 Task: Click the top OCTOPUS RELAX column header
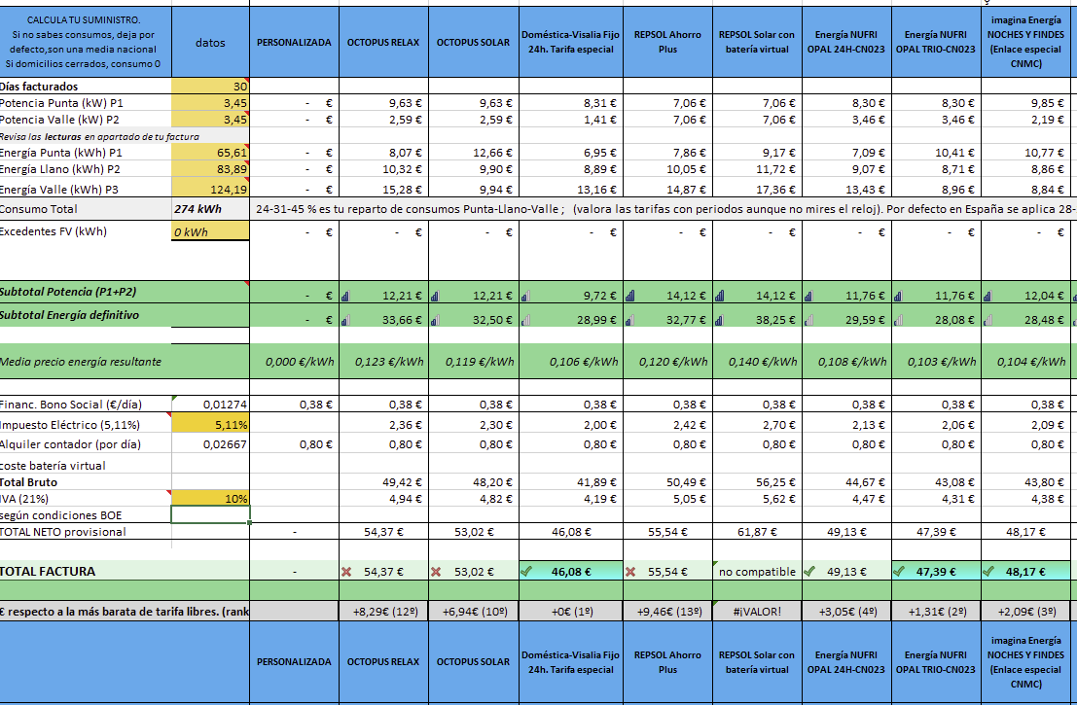pyautogui.click(x=383, y=42)
